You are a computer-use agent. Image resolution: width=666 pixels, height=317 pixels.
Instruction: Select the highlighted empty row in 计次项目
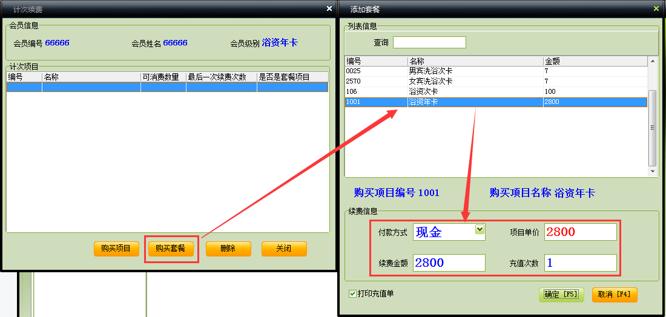(x=167, y=87)
